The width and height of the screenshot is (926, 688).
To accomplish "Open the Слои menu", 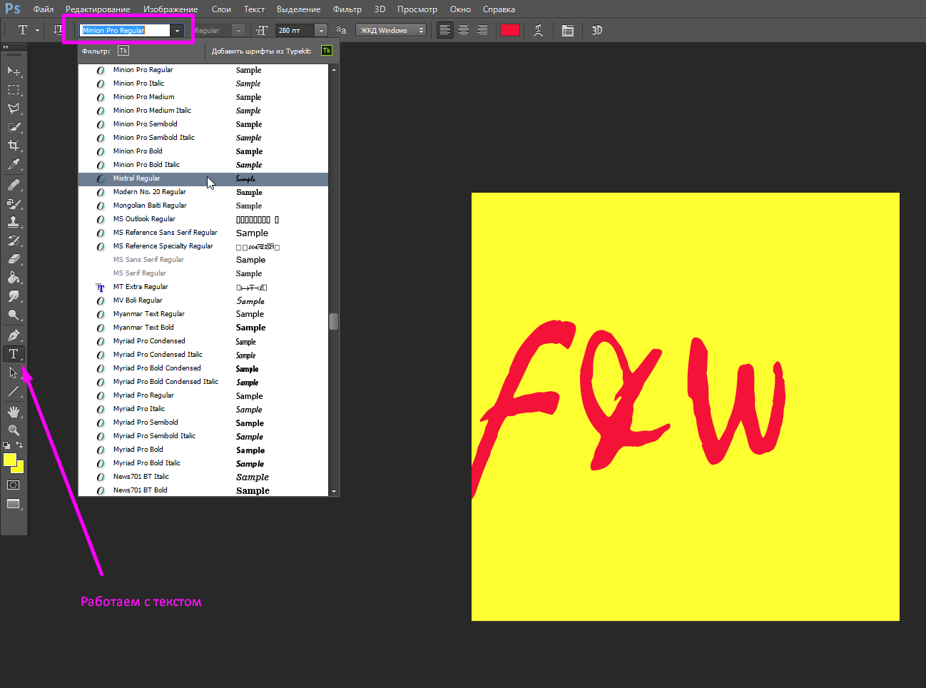I will [x=221, y=9].
